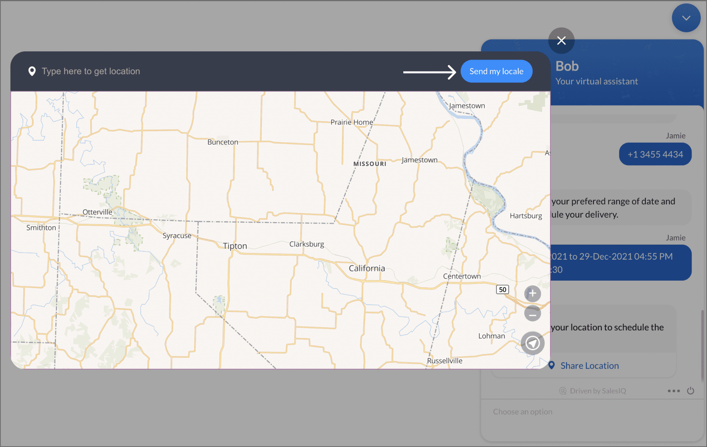Click Otterville on the map
The height and width of the screenshot is (447, 707).
(x=97, y=212)
